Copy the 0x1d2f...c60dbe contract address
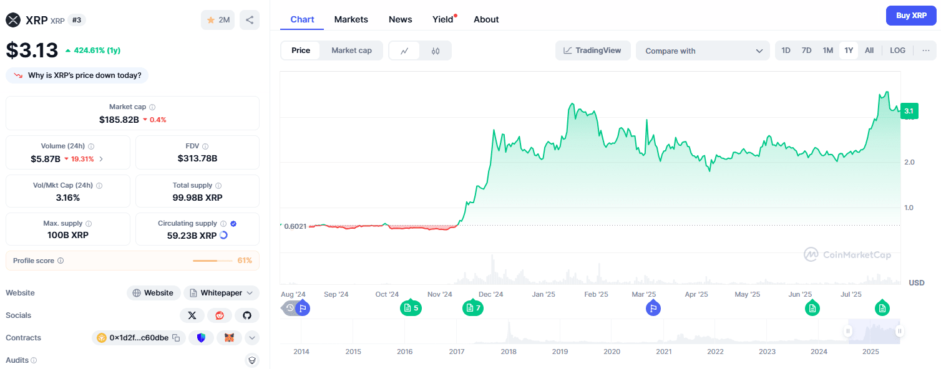 click(177, 338)
